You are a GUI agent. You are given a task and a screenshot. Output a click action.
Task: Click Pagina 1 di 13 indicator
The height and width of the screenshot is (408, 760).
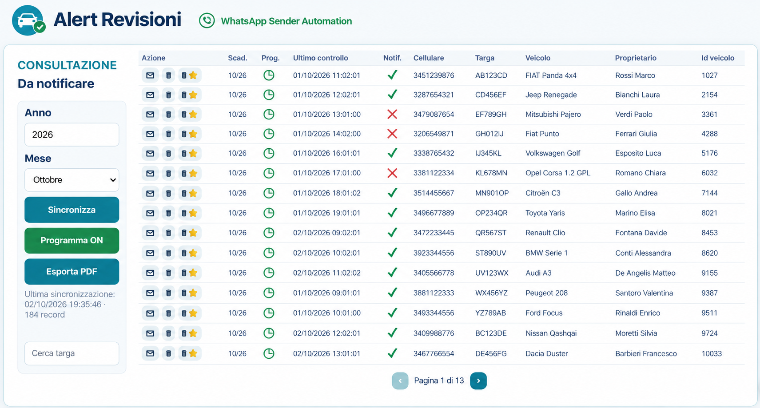(x=439, y=381)
